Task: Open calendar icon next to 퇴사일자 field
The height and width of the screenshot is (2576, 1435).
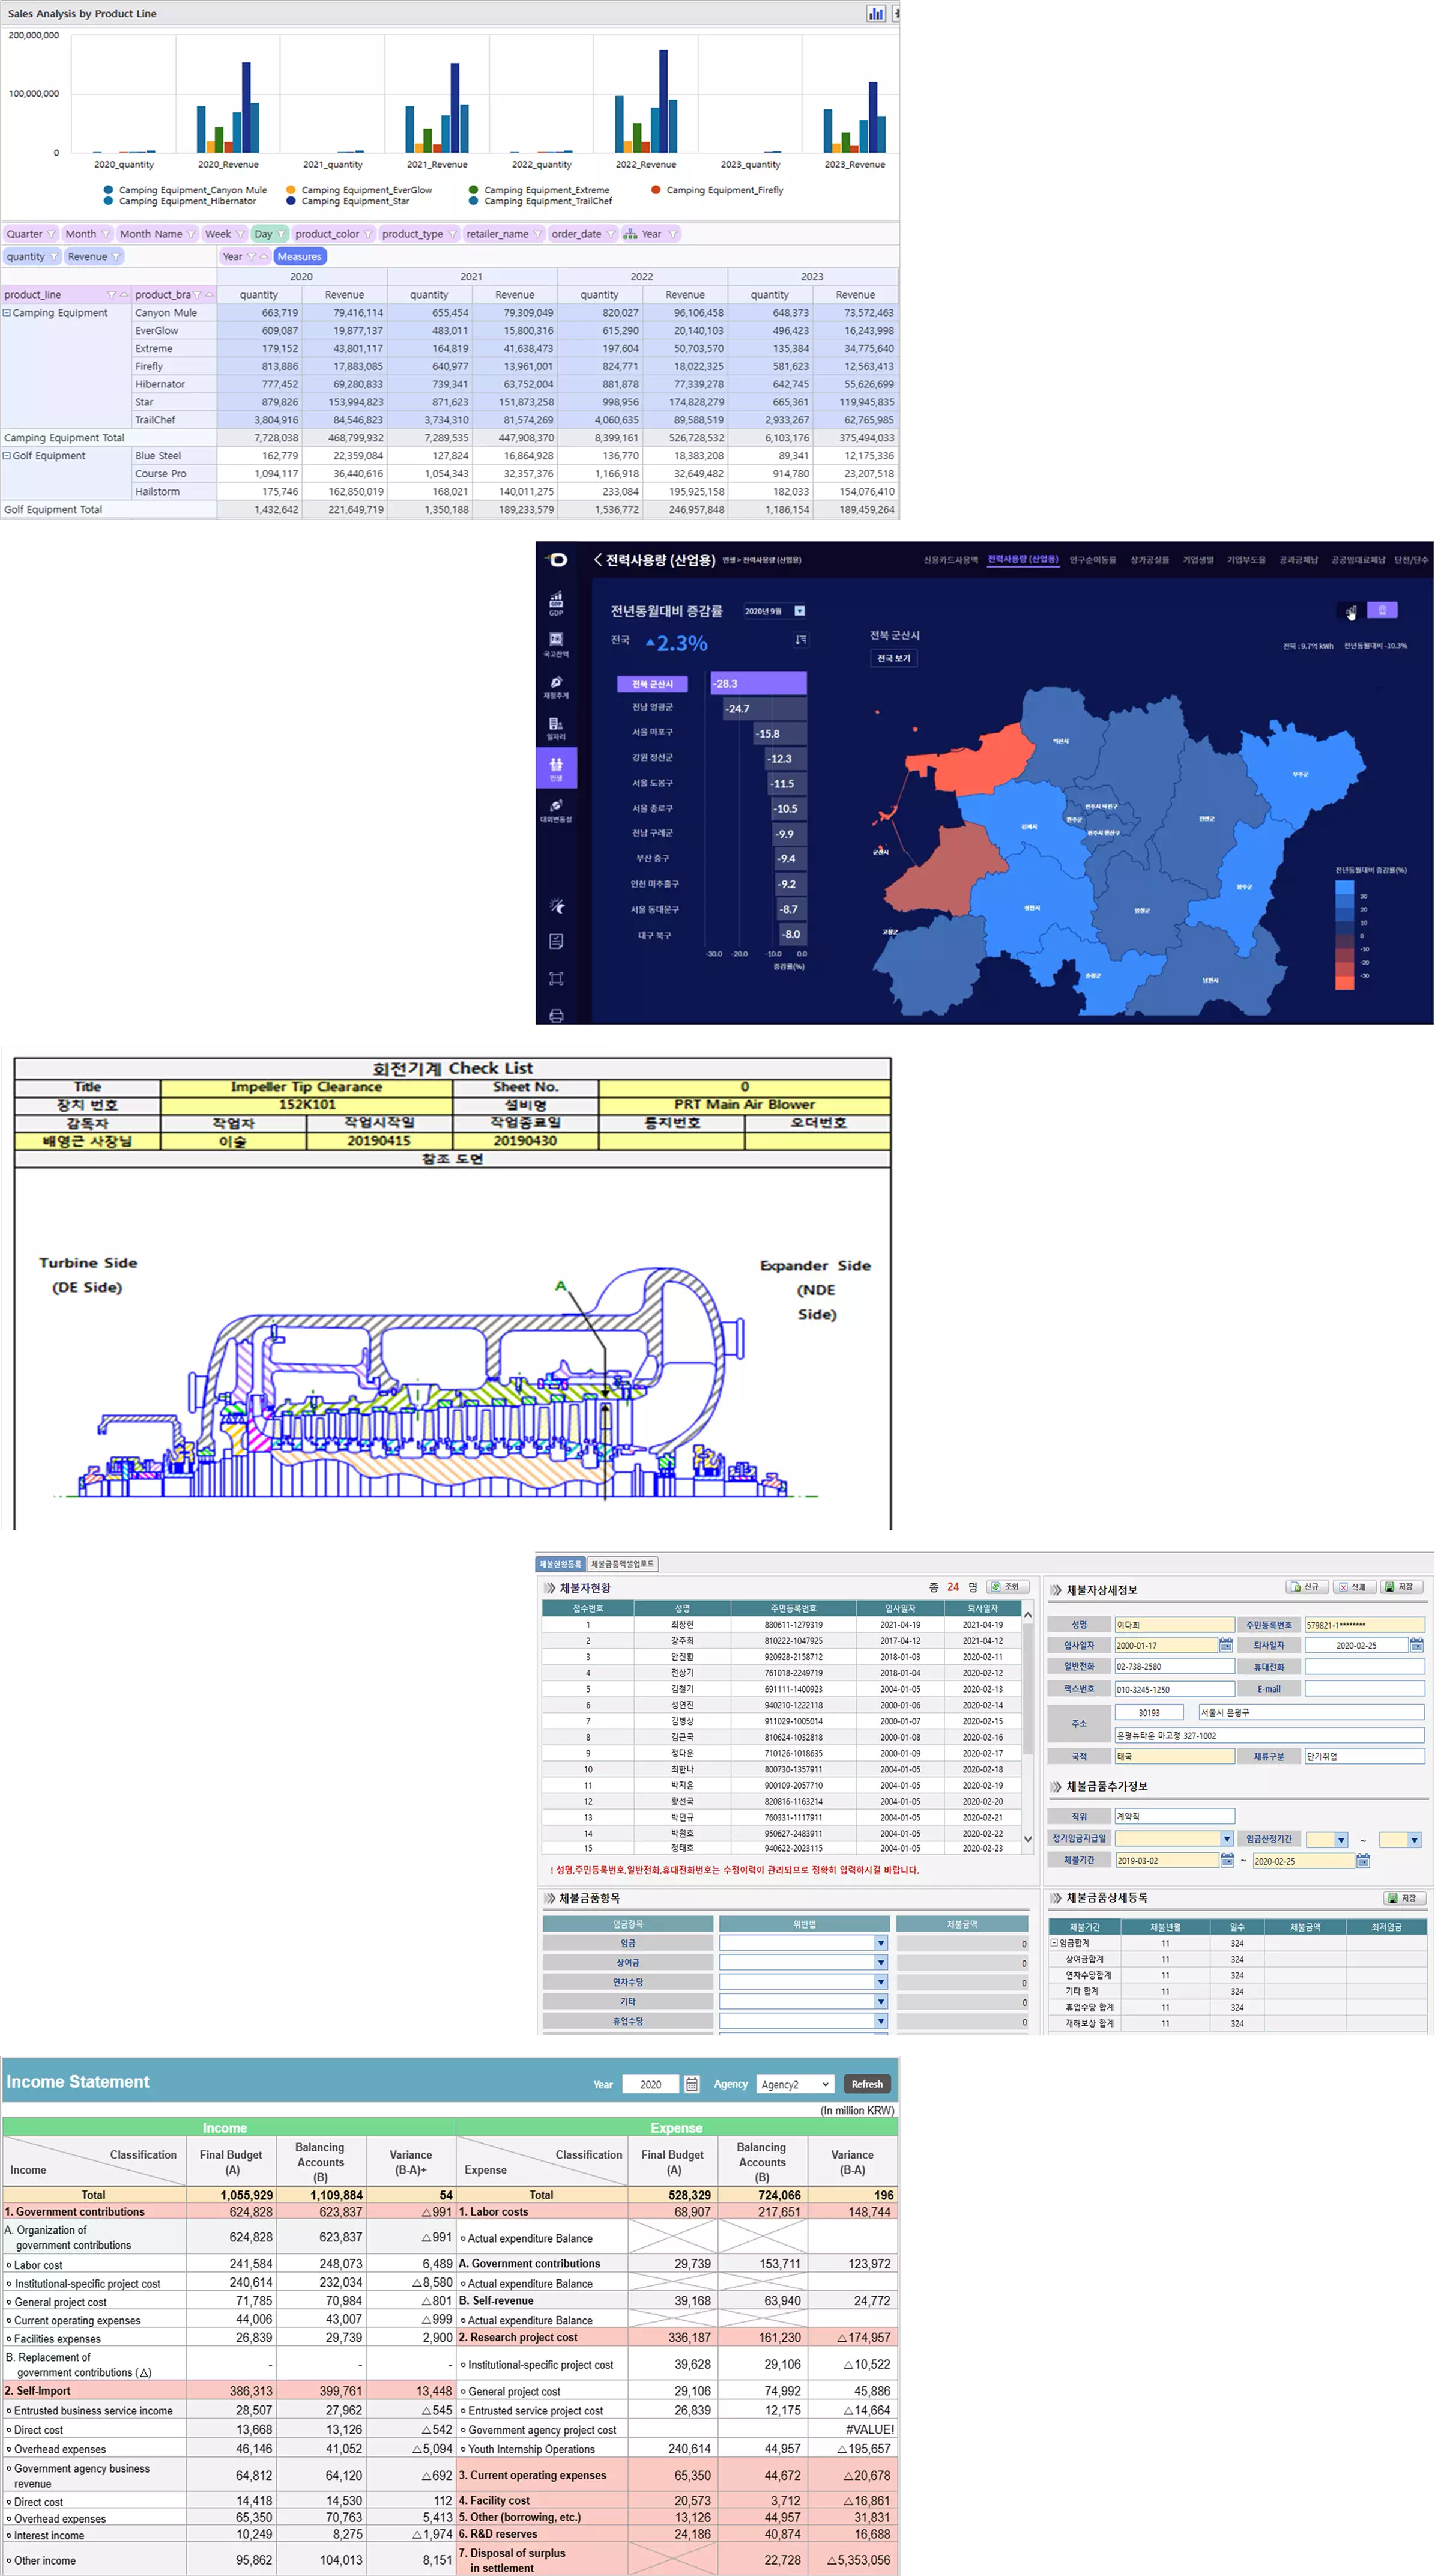Action: click(1416, 1645)
